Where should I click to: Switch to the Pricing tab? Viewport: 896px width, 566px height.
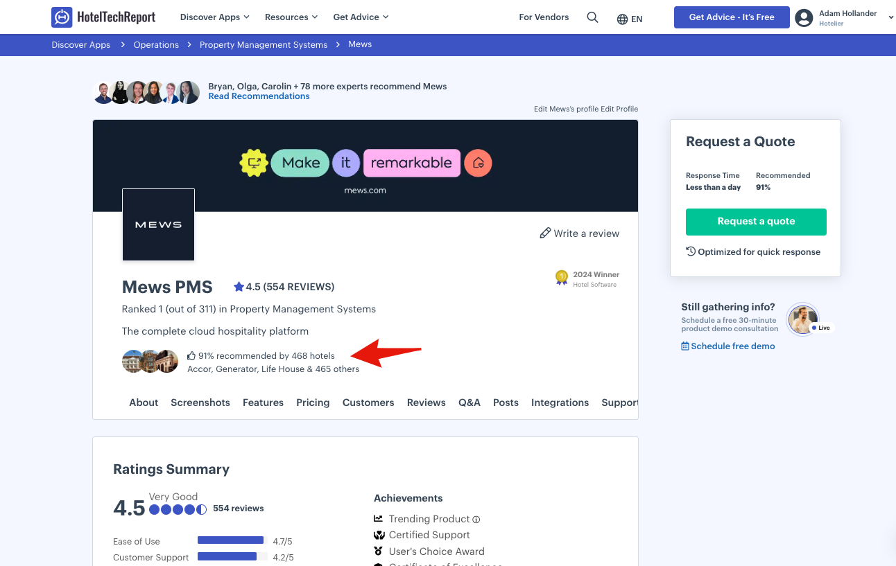click(313, 403)
